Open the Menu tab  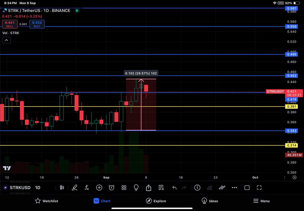coord(261,201)
